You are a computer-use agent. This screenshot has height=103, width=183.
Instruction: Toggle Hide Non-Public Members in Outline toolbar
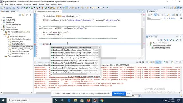coord(174,40)
